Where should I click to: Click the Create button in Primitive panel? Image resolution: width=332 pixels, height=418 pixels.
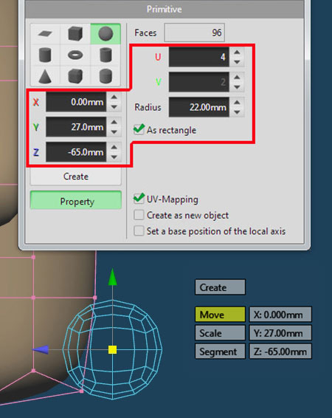coord(75,177)
